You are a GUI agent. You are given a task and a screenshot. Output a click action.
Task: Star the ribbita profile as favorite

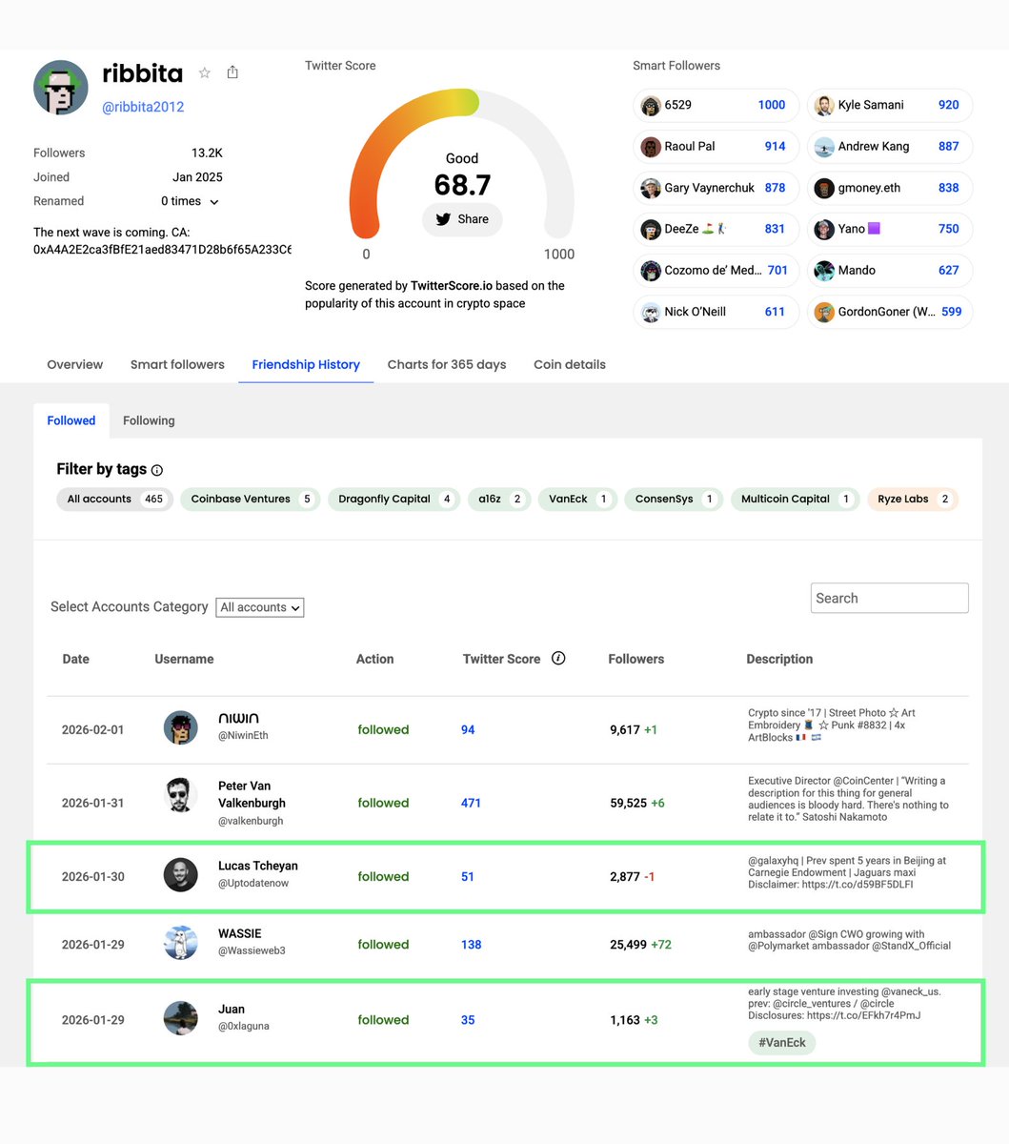pos(204,72)
